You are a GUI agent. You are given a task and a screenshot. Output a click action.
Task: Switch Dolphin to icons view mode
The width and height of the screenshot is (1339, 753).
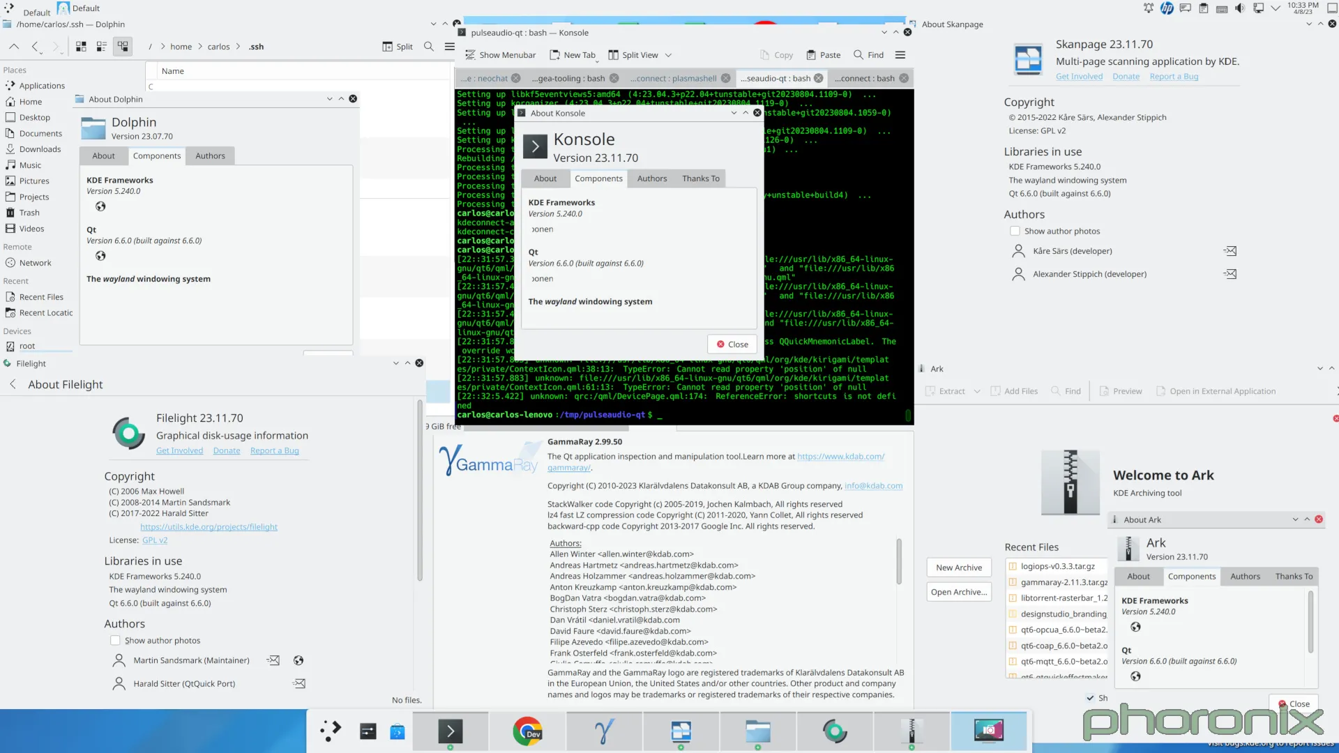[x=80, y=47]
